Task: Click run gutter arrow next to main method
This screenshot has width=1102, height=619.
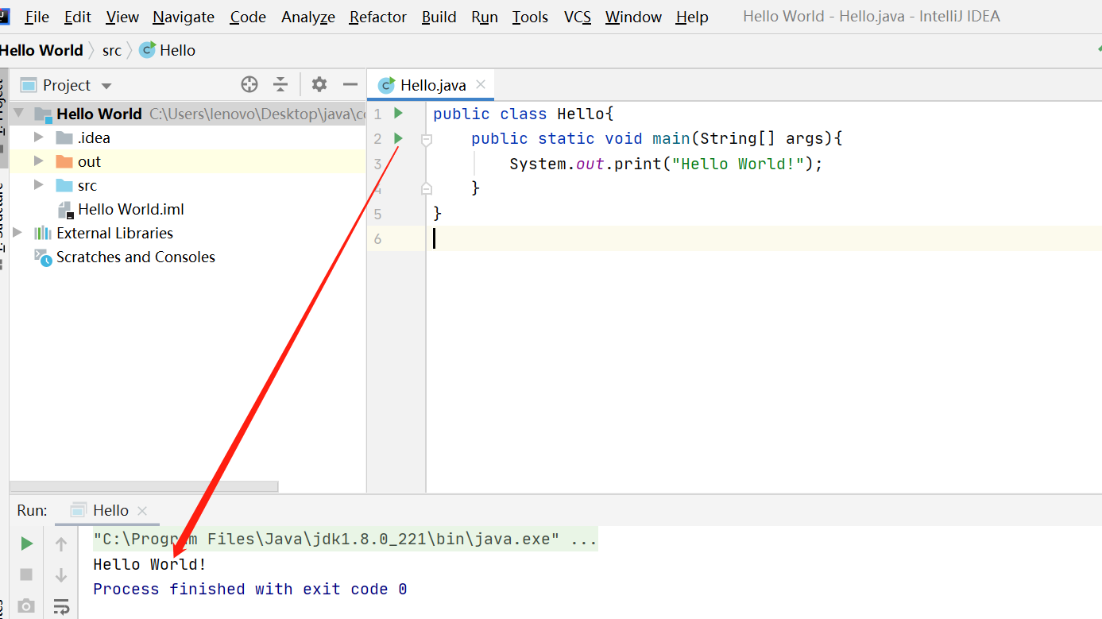Action: [x=399, y=138]
